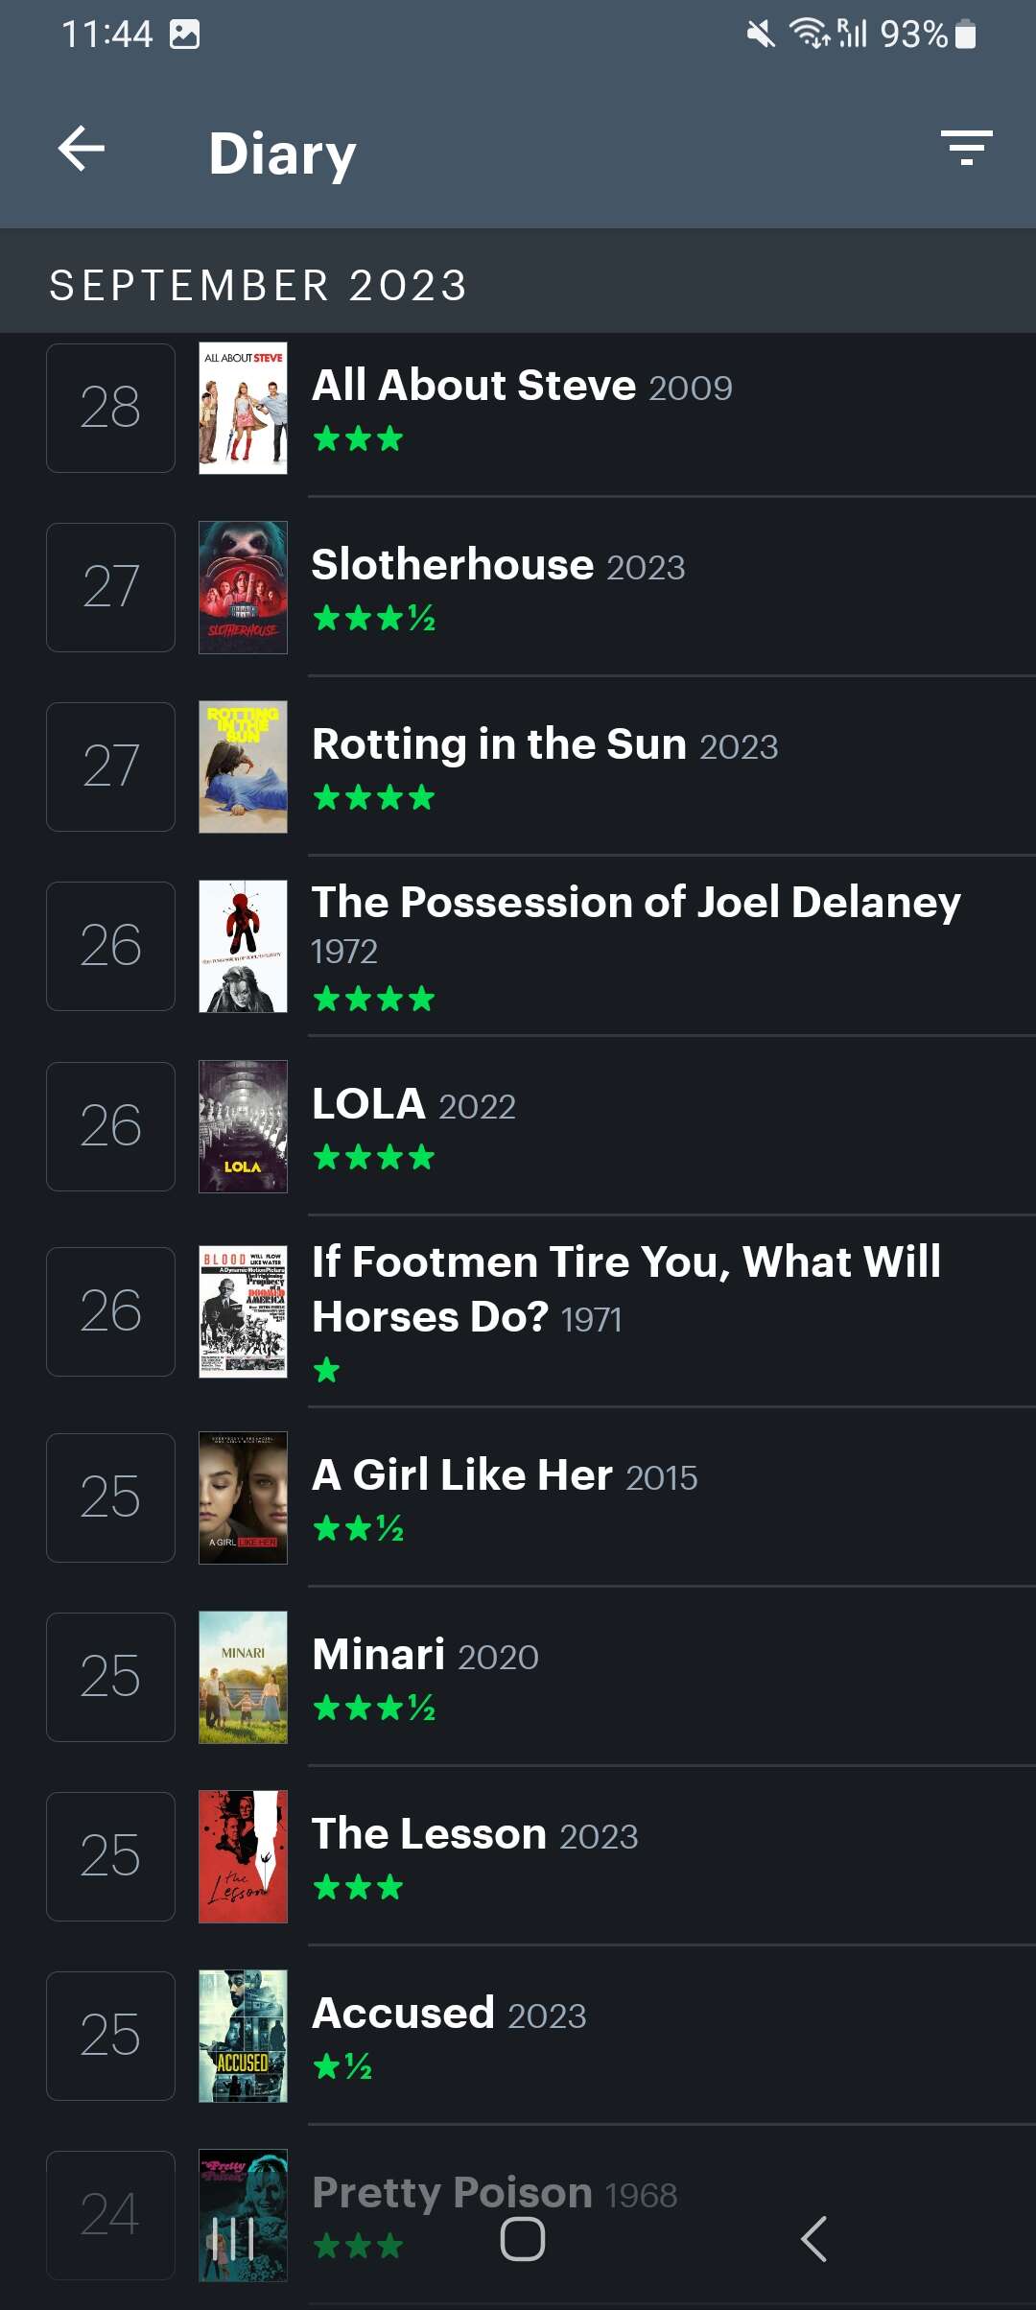Open the All About Steve poster
The height and width of the screenshot is (2310, 1036).
click(243, 408)
